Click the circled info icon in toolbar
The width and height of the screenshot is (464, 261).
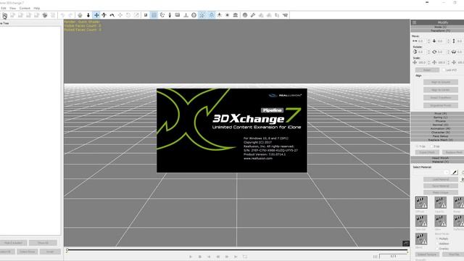(x=194, y=15)
